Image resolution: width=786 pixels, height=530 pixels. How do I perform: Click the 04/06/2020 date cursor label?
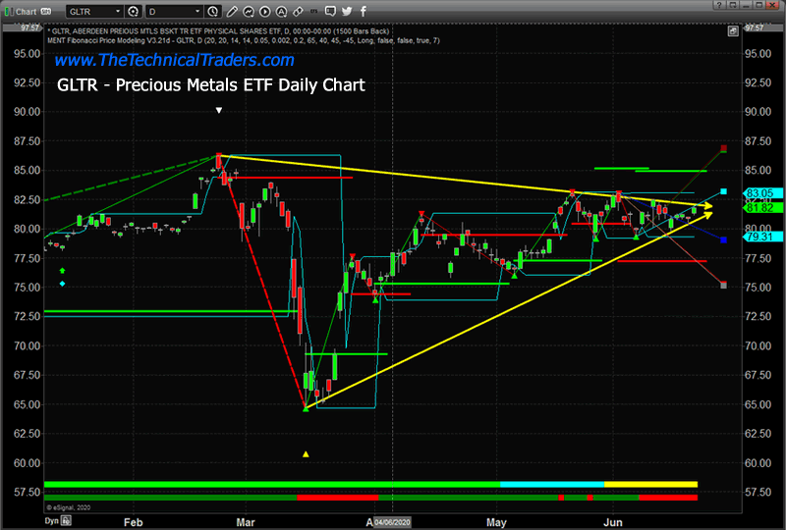pos(392,522)
